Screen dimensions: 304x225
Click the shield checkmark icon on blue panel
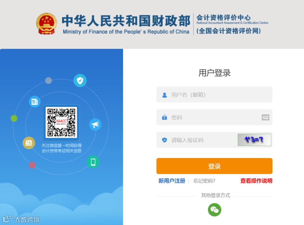pos(80,81)
